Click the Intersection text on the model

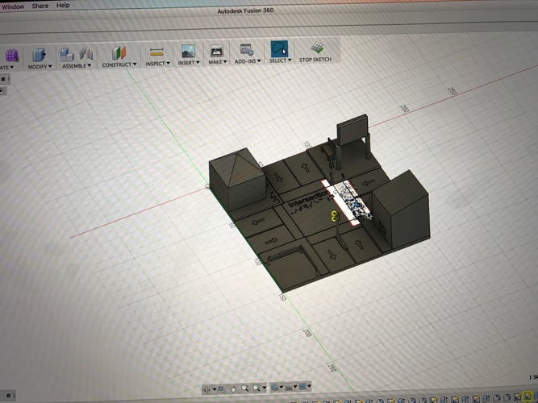point(307,200)
